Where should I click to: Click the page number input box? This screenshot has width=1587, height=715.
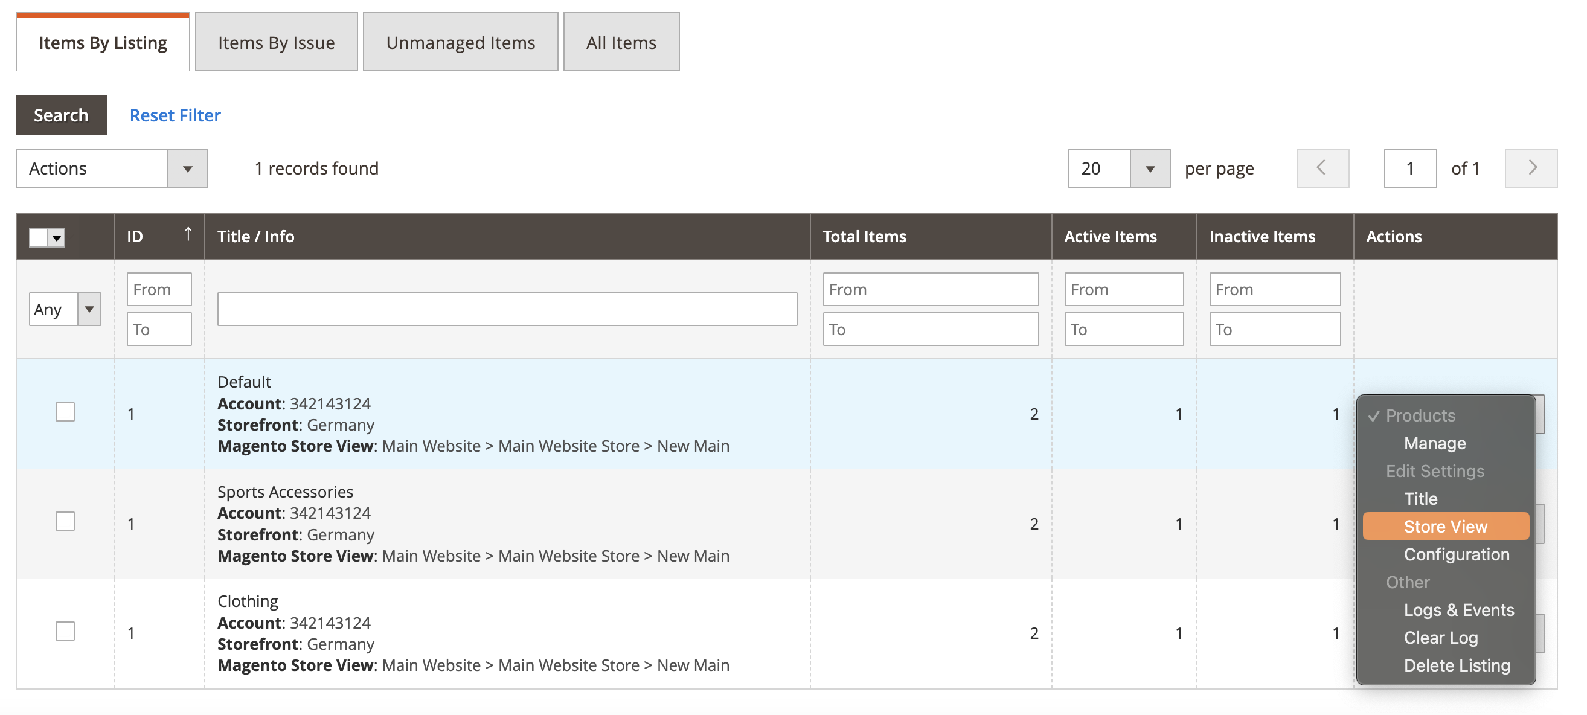click(x=1409, y=168)
